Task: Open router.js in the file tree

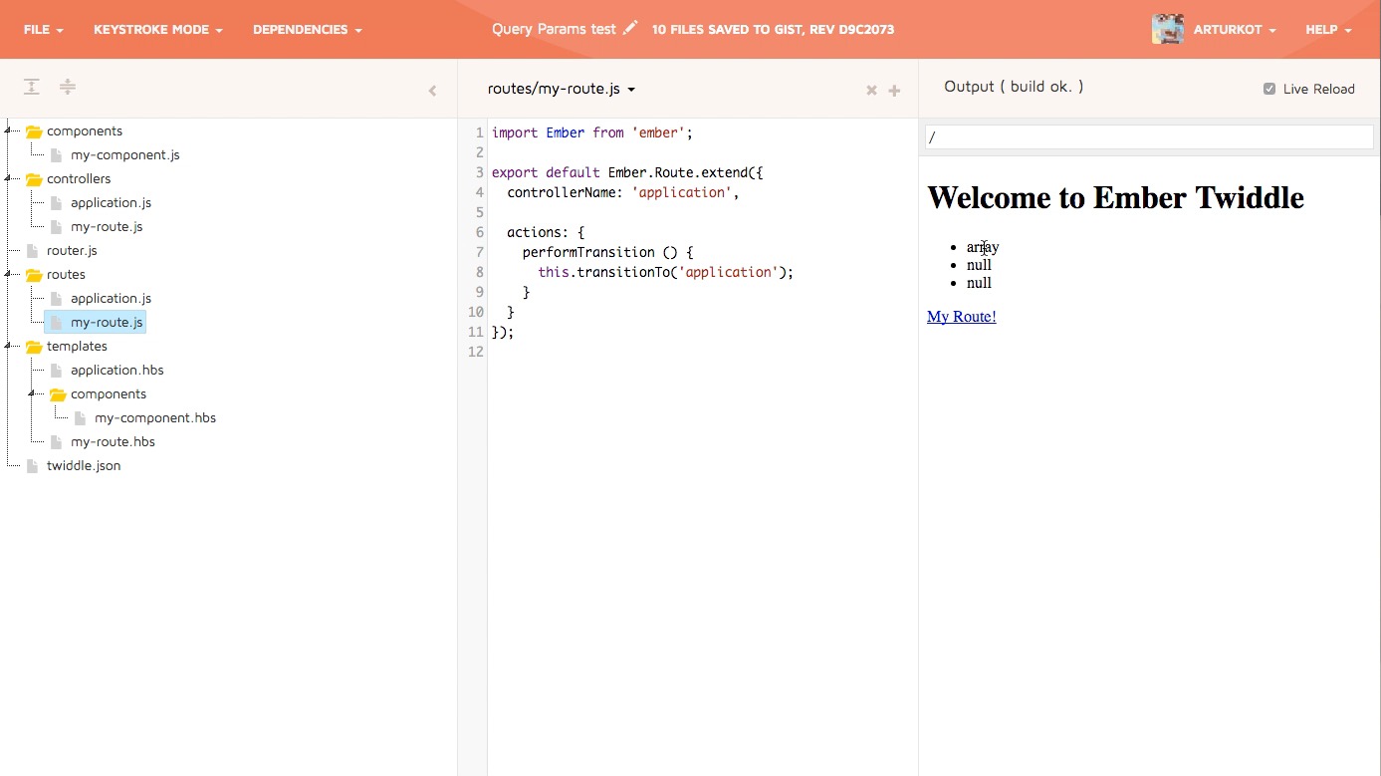Action: coord(72,251)
